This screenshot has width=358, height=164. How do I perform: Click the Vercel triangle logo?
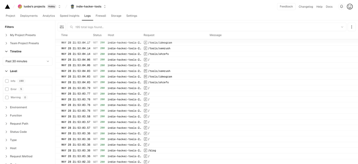pos(7,7)
